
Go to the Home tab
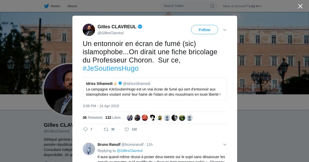52,6
